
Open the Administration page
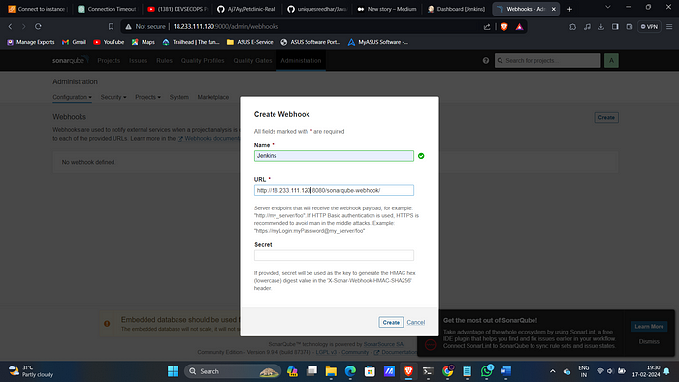[301, 60]
